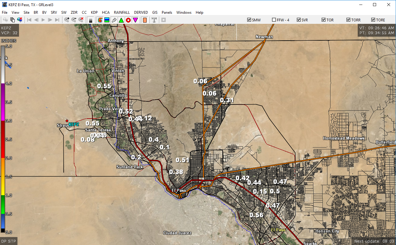Open the GIS menu
Screen dimensions: 396x245
coord(155,13)
